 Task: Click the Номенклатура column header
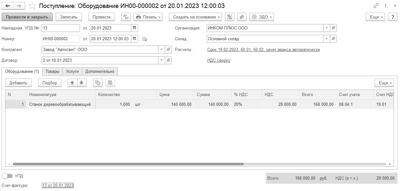[x=61, y=94]
